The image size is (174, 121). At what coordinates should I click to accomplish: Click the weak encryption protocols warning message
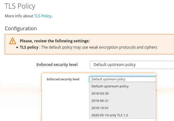pyautogui.click(x=99, y=47)
